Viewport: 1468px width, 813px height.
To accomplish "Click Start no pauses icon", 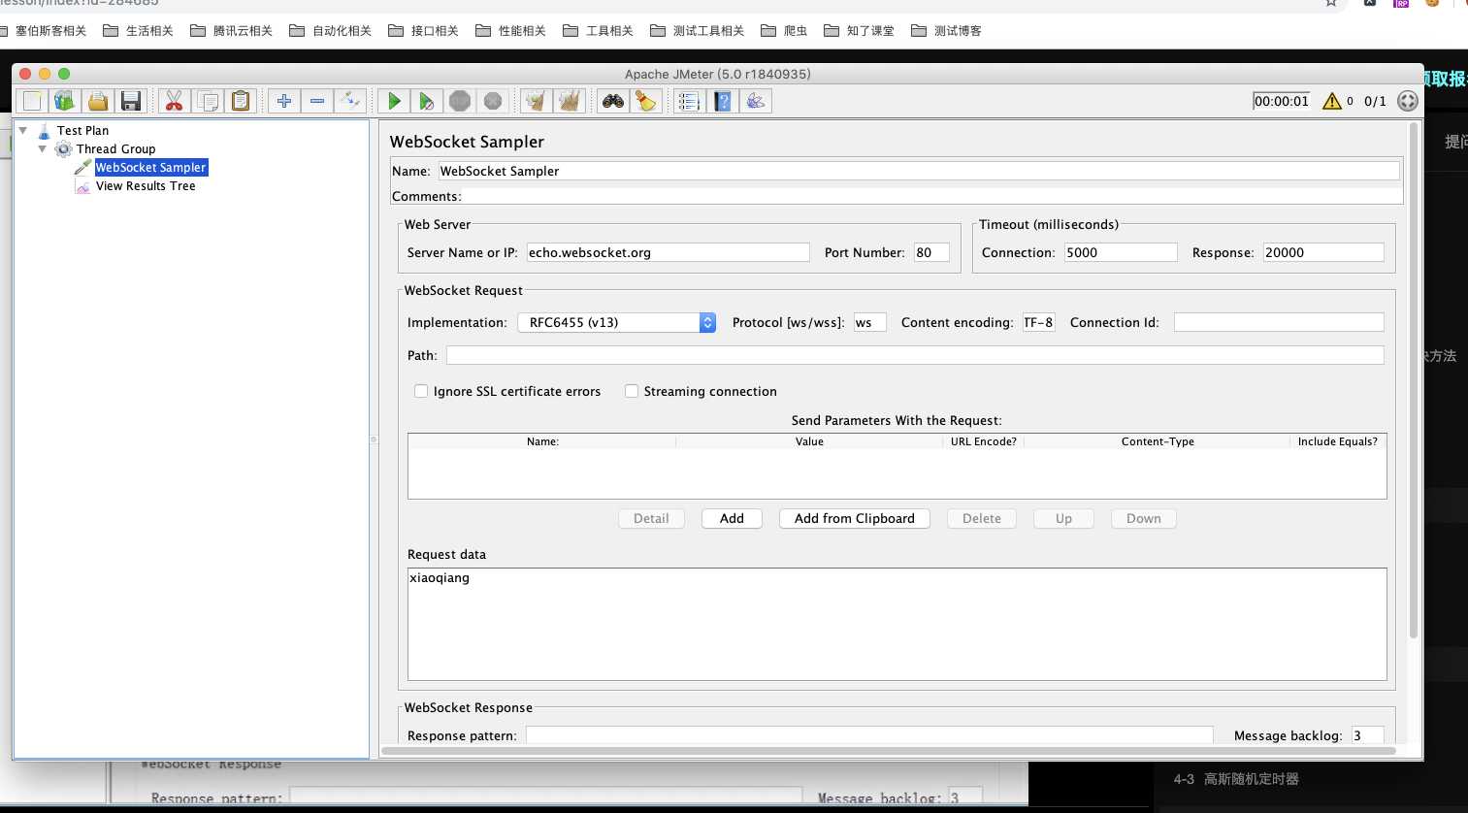I will coord(427,101).
